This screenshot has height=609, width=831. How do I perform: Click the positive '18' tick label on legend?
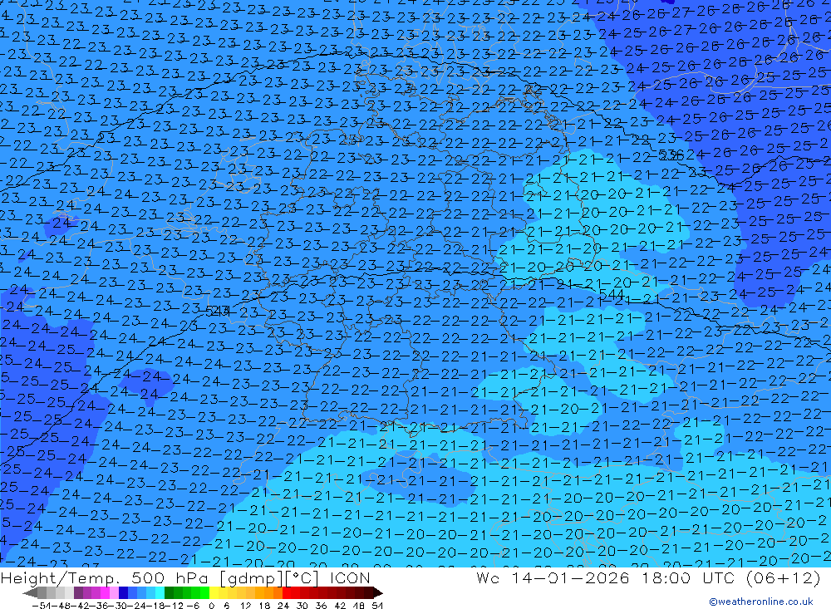pyautogui.click(x=264, y=606)
